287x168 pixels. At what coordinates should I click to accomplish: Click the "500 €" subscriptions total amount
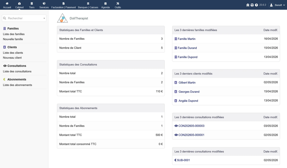click(x=159, y=135)
